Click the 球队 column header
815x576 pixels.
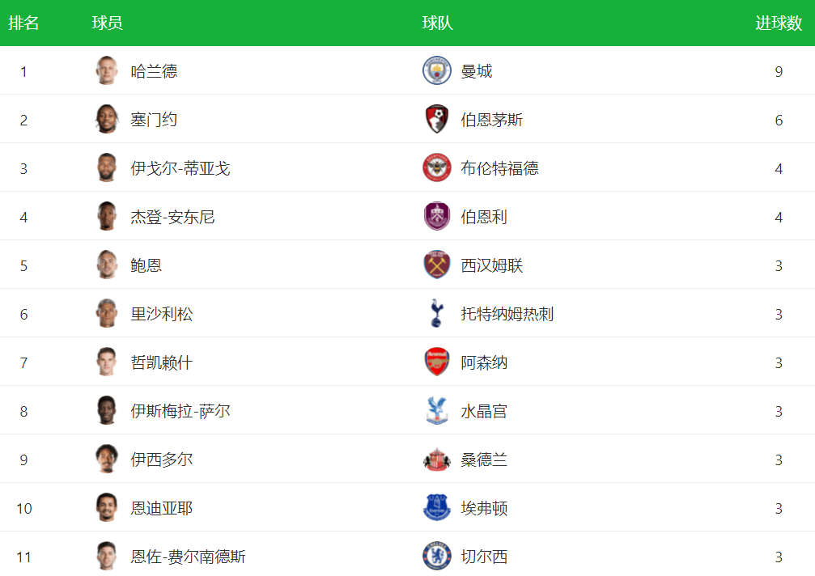(x=437, y=23)
